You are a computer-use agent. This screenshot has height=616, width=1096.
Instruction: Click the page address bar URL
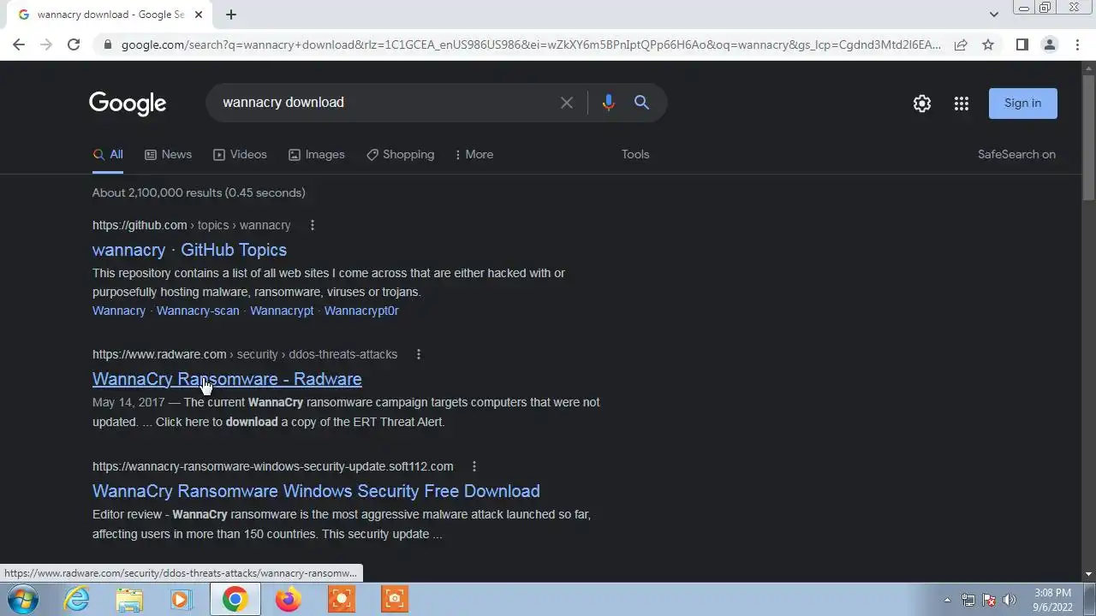531,44
